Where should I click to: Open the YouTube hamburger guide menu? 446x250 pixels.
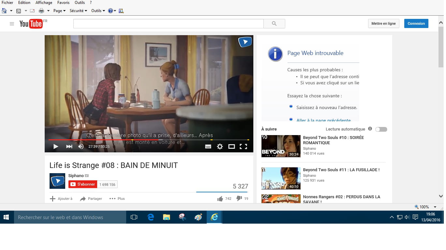pyautogui.click(x=12, y=24)
